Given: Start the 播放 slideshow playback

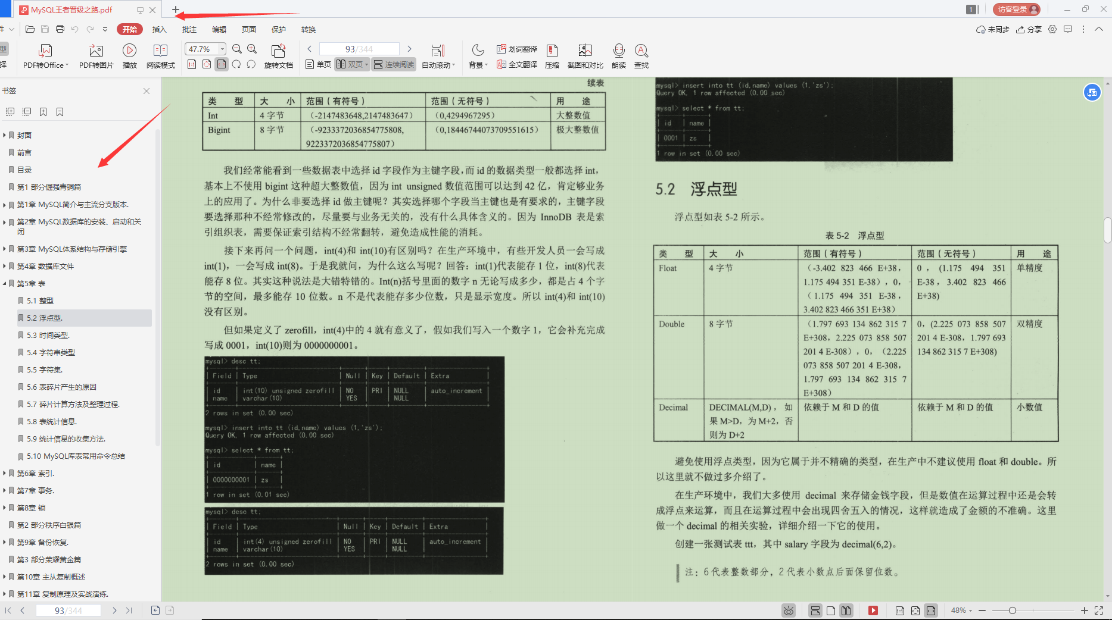Looking at the screenshot, I should point(130,55).
